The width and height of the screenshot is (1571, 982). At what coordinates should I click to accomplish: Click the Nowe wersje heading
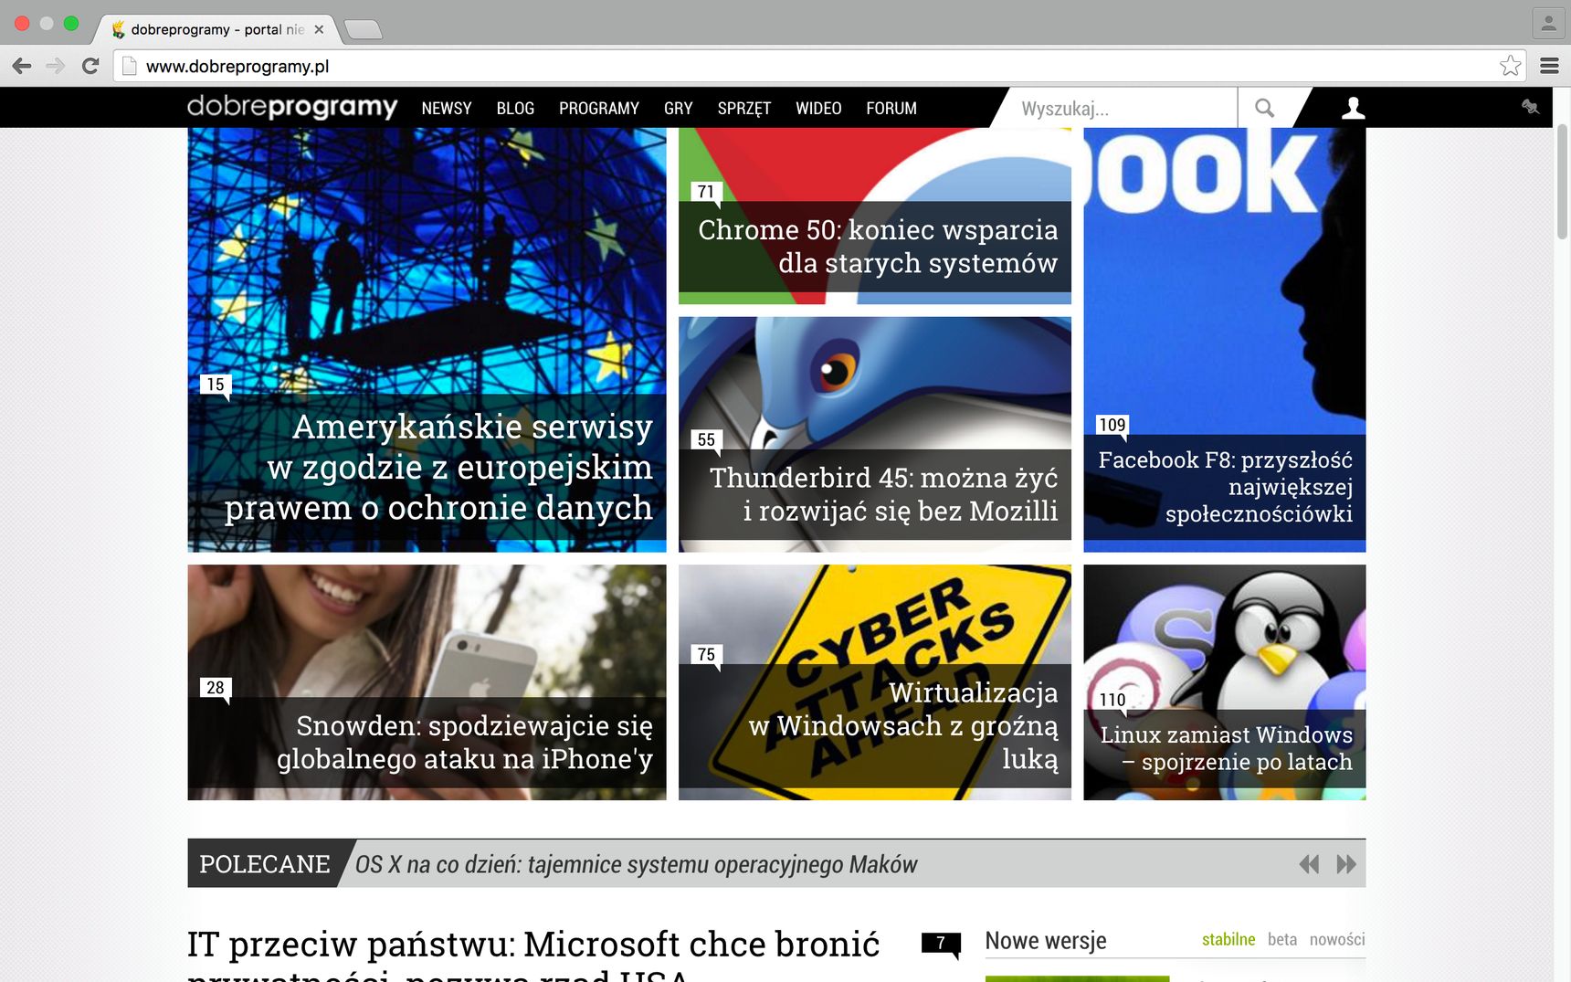pyautogui.click(x=1046, y=940)
